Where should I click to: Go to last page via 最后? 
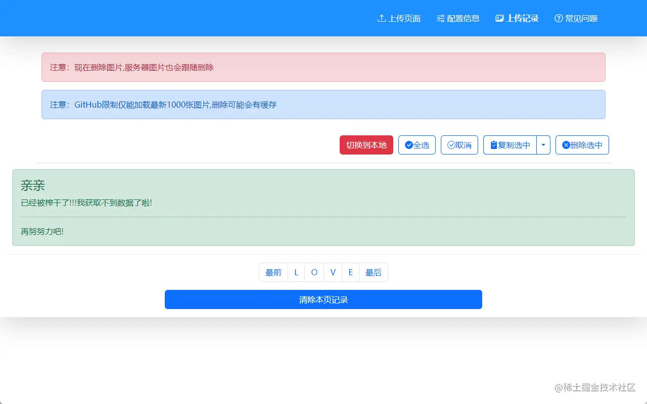tap(373, 272)
